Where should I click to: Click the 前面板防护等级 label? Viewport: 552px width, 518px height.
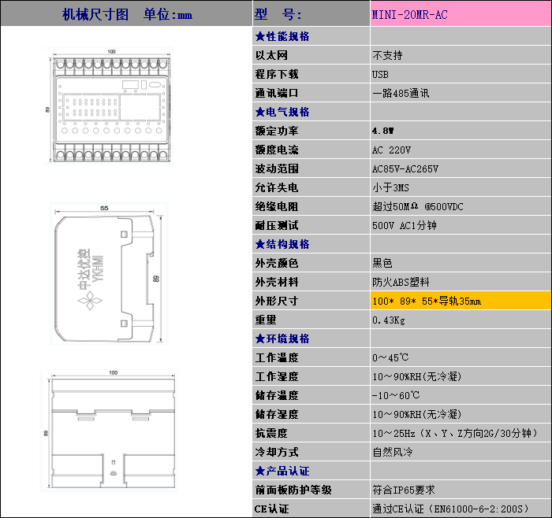pos(293,490)
